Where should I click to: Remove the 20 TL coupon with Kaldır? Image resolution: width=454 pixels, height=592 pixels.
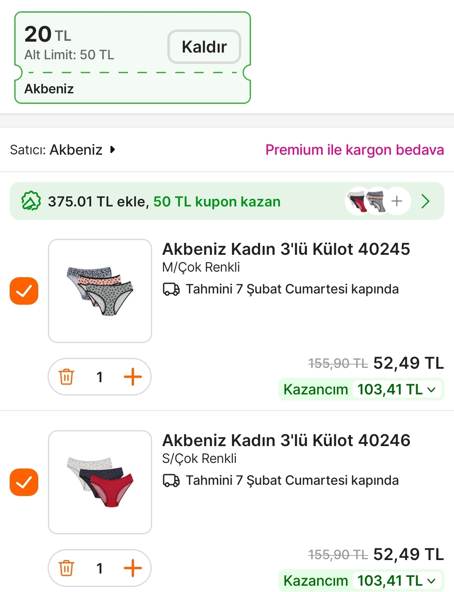(x=204, y=47)
